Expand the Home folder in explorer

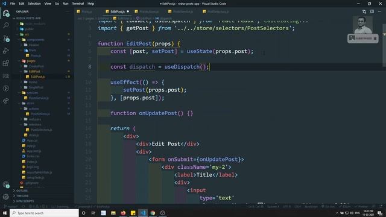coord(33,82)
